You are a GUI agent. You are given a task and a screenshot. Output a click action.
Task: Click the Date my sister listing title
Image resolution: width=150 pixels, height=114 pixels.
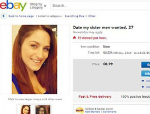click(x=103, y=28)
